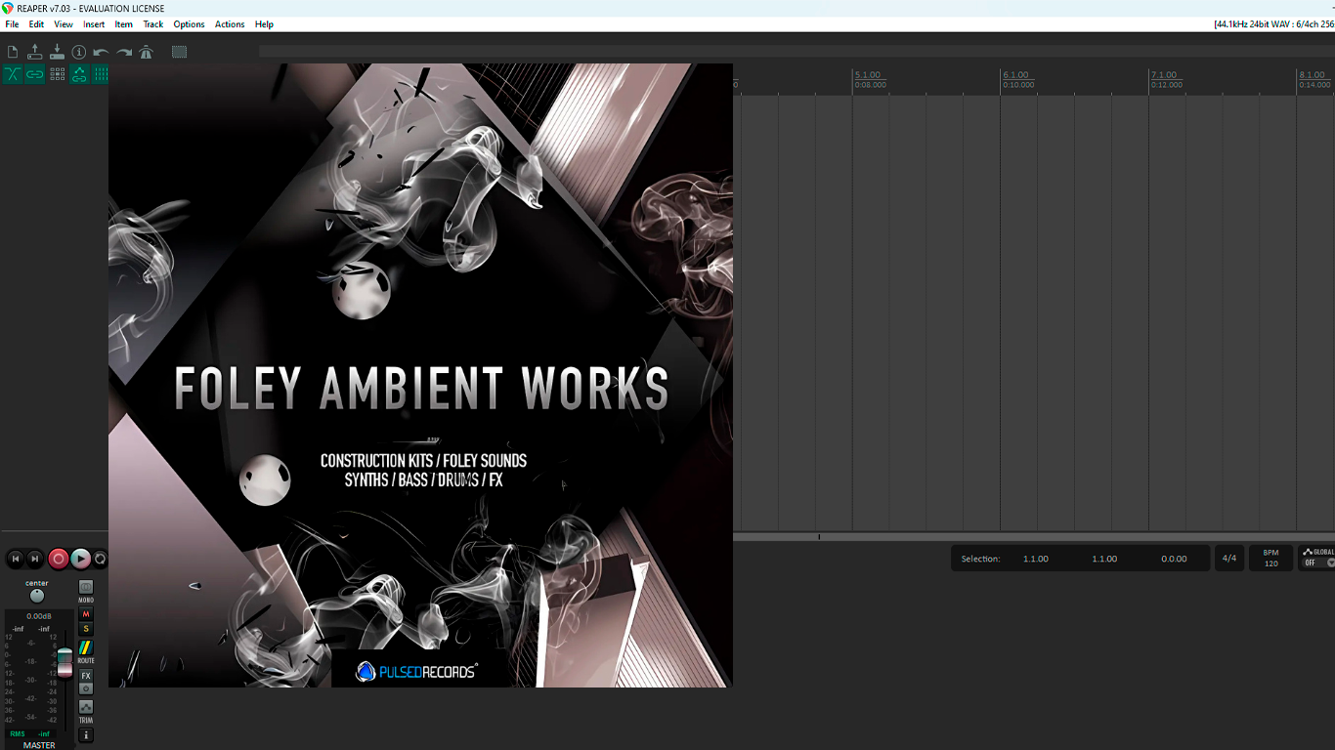Click selection start field 1.1.00

pyautogui.click(x=1036, y=559)
